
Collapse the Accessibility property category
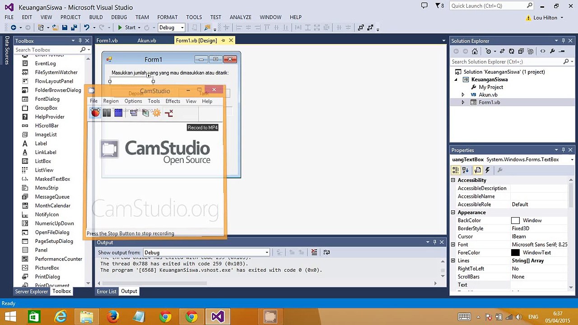[x=453, y=180]
